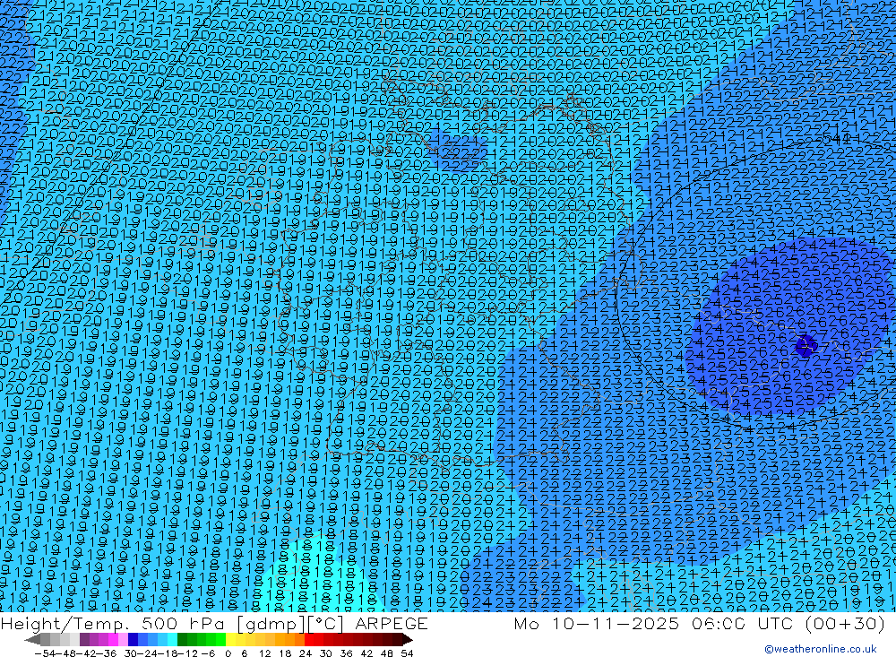Click the 54 legend scale value
Image resolution: width=896 pixels, height=657 pixels.
(x=407, y=653)
